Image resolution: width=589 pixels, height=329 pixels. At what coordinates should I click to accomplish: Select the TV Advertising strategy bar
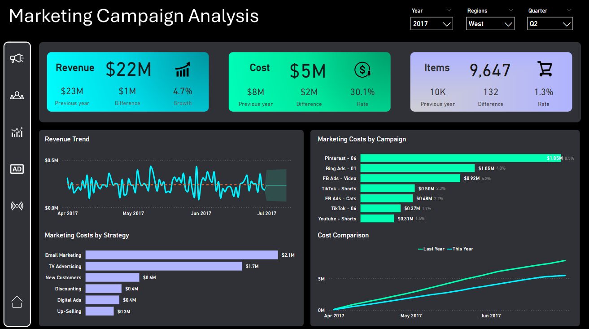[164, 266]
